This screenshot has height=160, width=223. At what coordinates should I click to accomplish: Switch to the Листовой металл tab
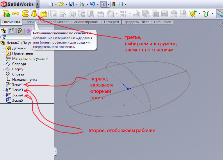click(55, 22)
